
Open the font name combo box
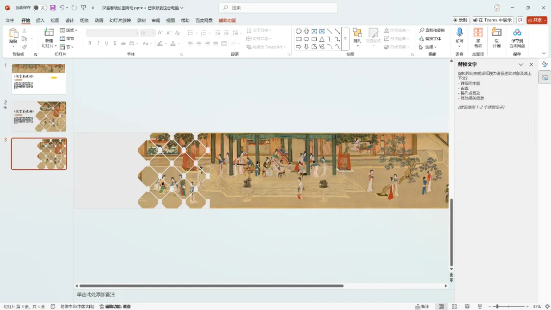click(112, 33)
